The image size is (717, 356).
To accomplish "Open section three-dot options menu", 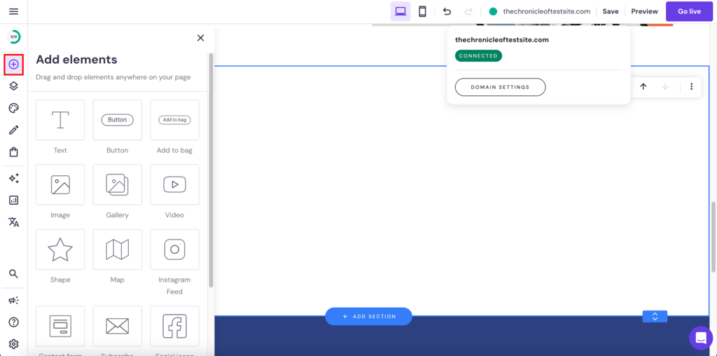I will (691, 87).
